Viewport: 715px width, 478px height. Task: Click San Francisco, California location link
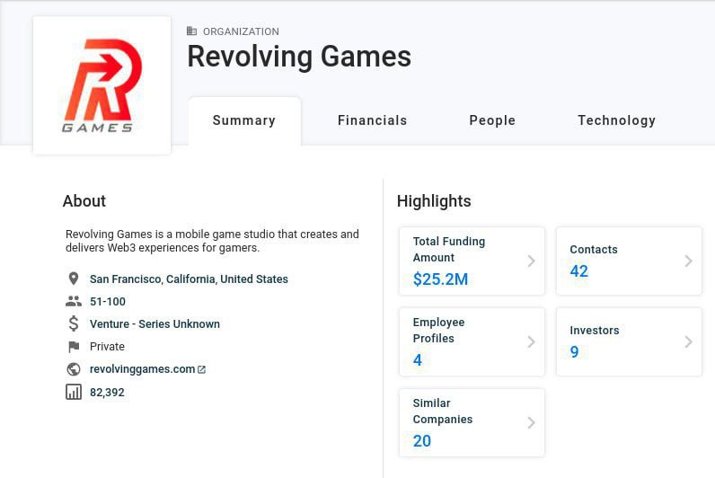[x=189, y=279]
